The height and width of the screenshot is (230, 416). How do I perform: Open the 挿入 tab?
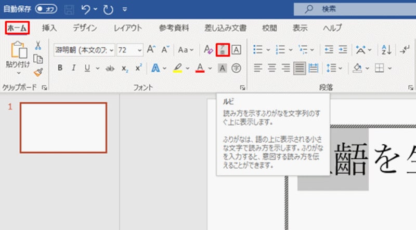click(x=49, y=28)
